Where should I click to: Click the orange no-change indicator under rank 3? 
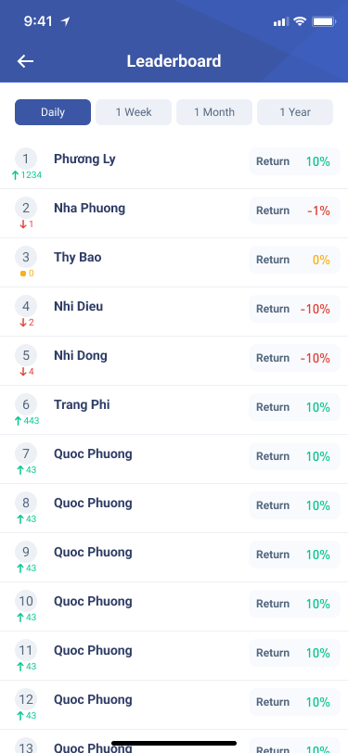(23, 274)
